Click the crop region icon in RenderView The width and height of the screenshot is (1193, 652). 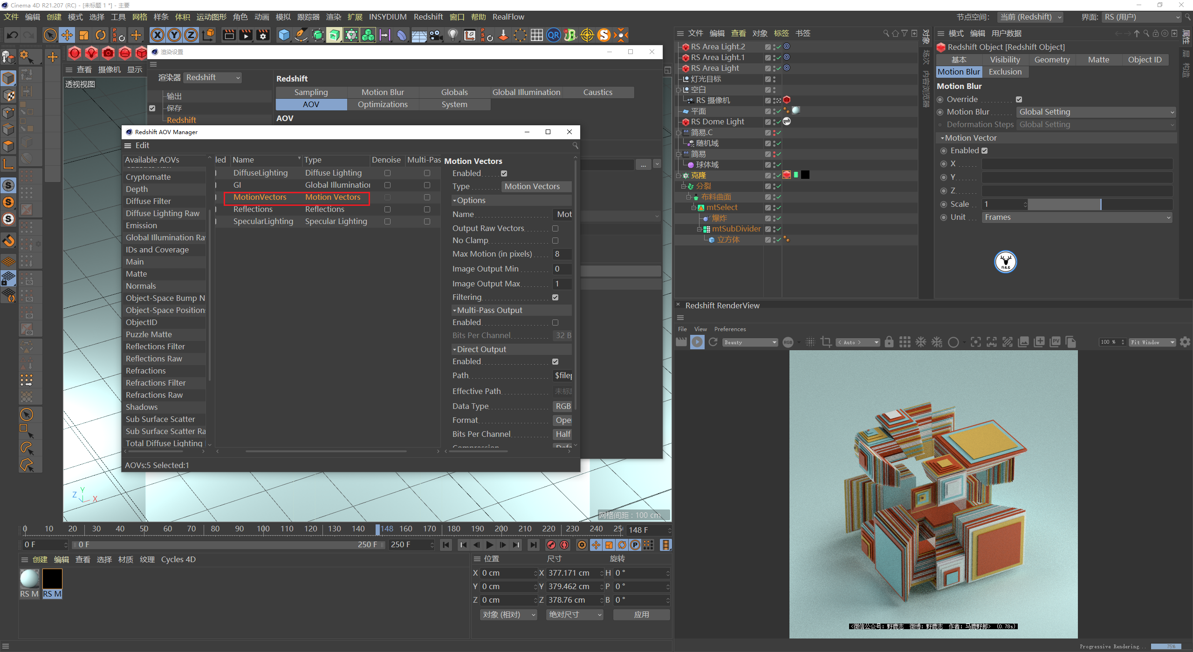(826, 342)
